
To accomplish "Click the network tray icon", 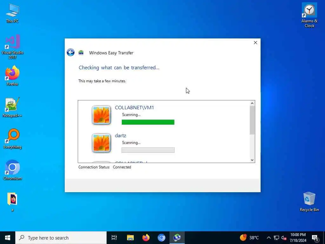I will pyautogui.click(x=276, y=238).
